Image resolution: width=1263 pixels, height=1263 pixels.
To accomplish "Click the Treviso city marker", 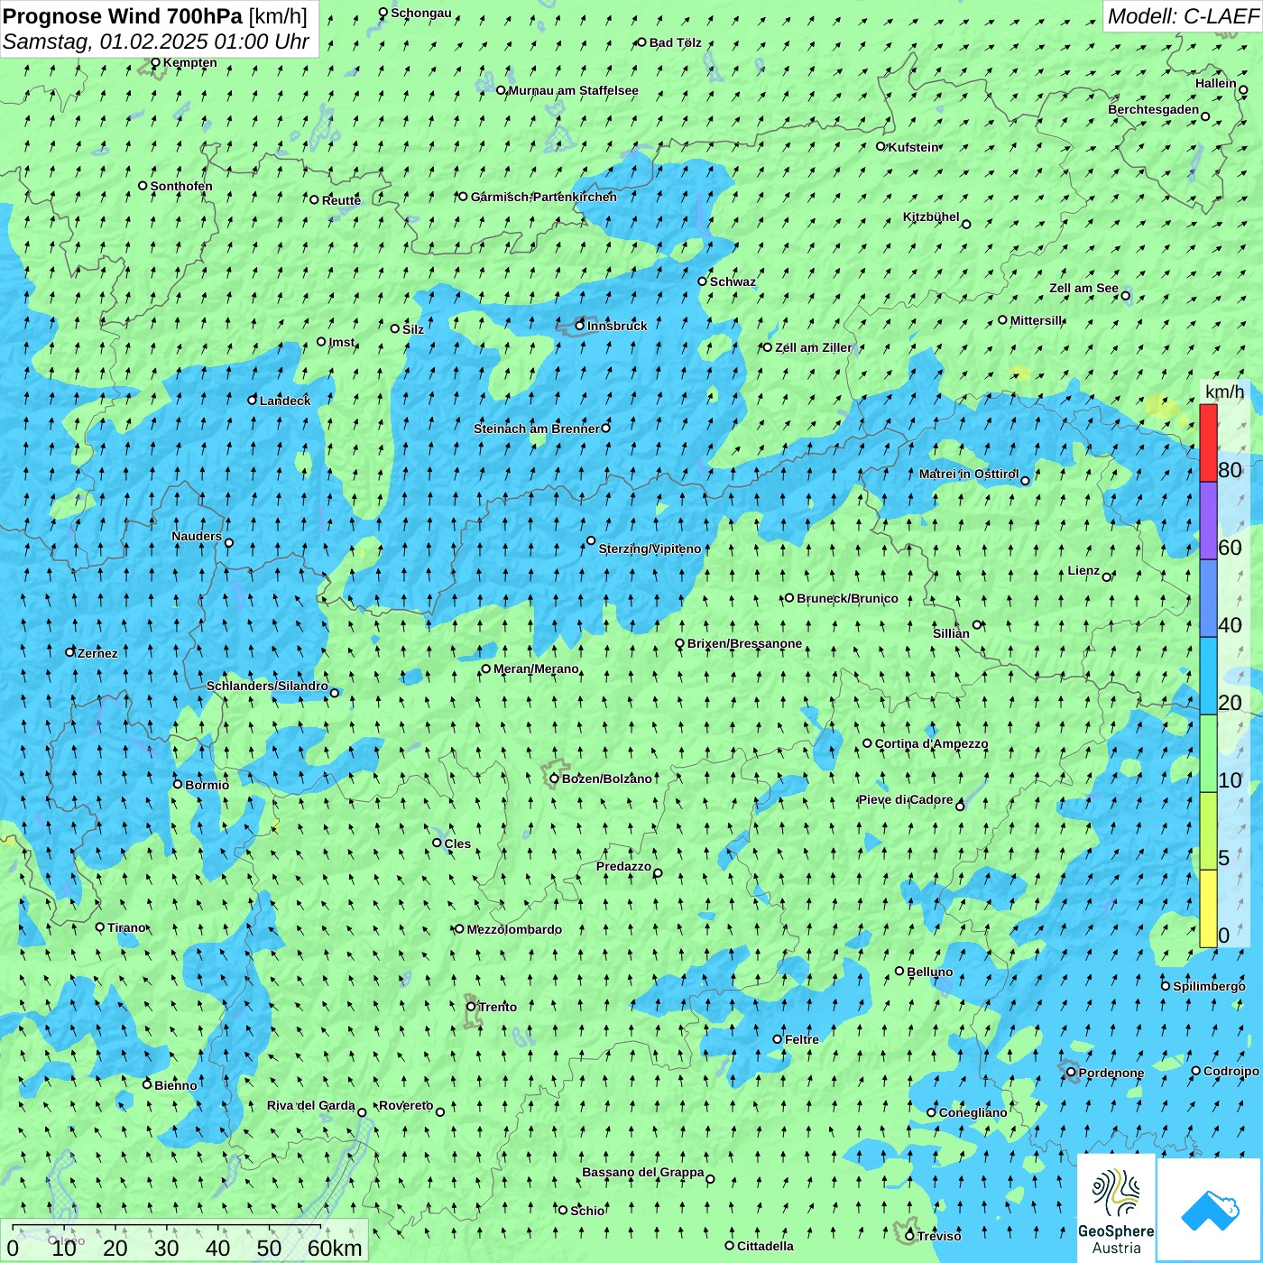I will [909, 1236].
